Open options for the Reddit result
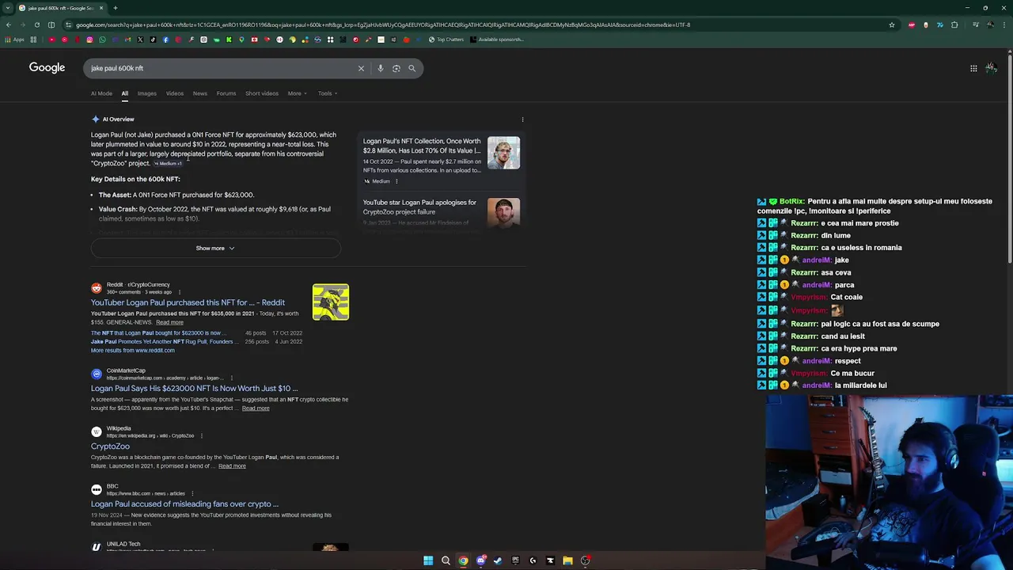The width and height of the screenshot is (1013, 570). [179, 292]
